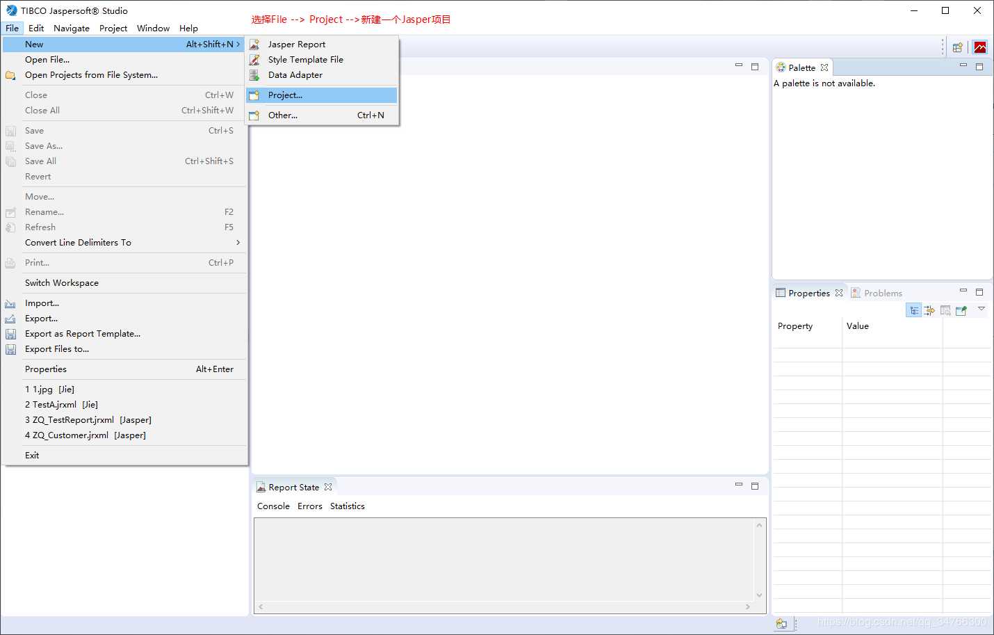This screenshot has width=994, height=635.
Task: Click the Style Template File icon
Action: 254,60
